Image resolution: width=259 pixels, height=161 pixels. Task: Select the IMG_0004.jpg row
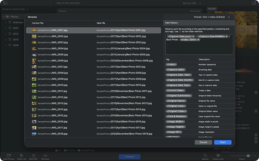[x=93, y=48]
